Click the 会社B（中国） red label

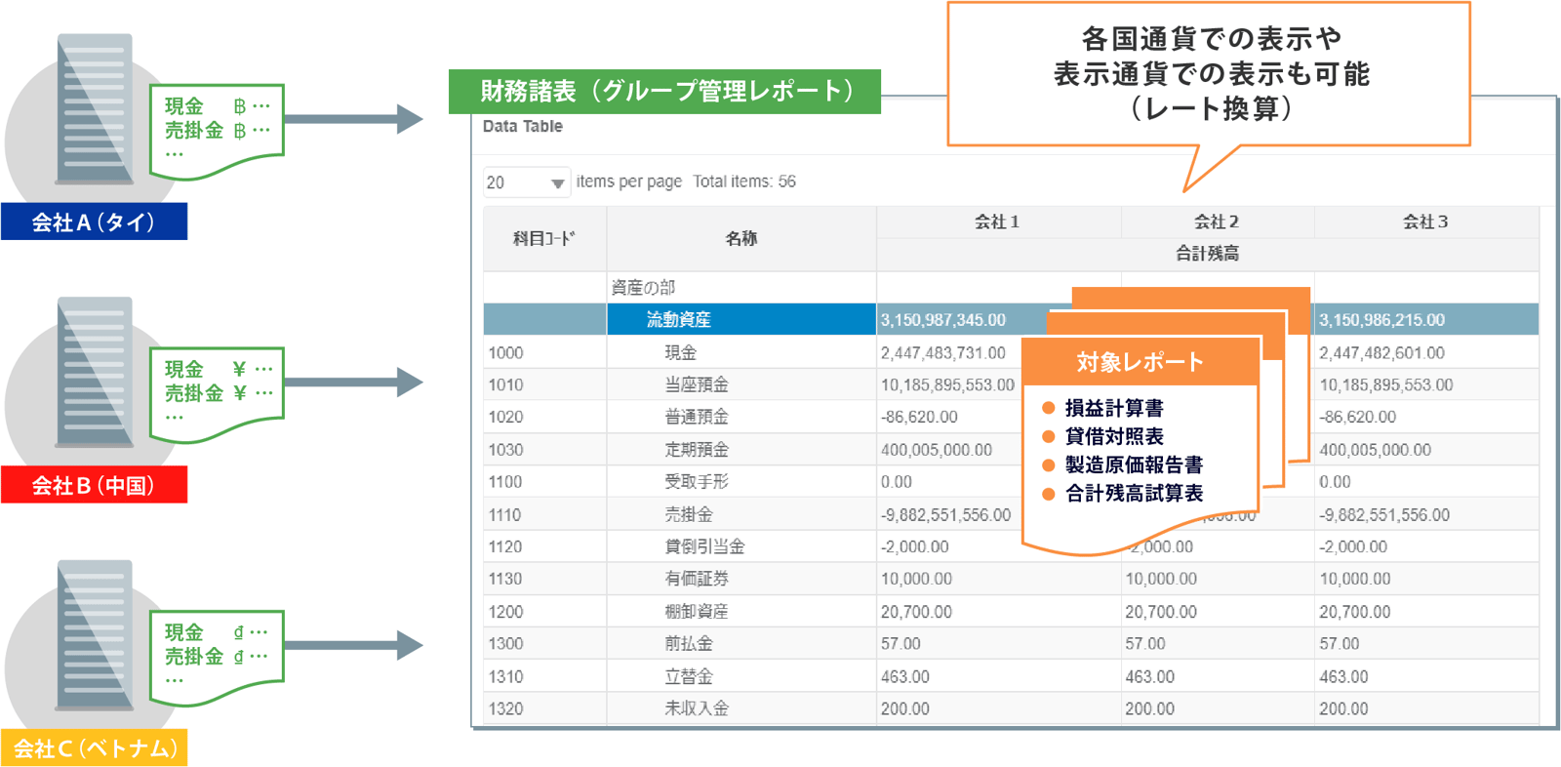tap(94, 486)
